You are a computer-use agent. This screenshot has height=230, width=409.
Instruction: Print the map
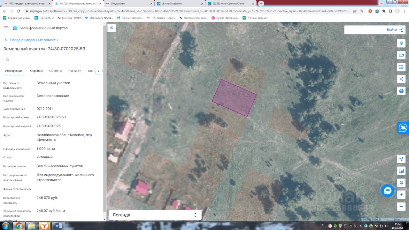pos(401,91)
